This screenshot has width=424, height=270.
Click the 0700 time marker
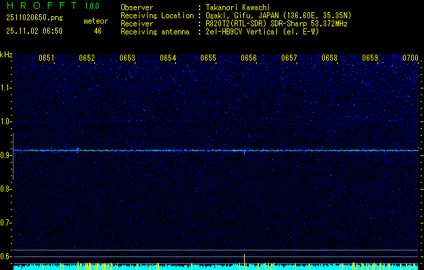(x=411, y=58)
